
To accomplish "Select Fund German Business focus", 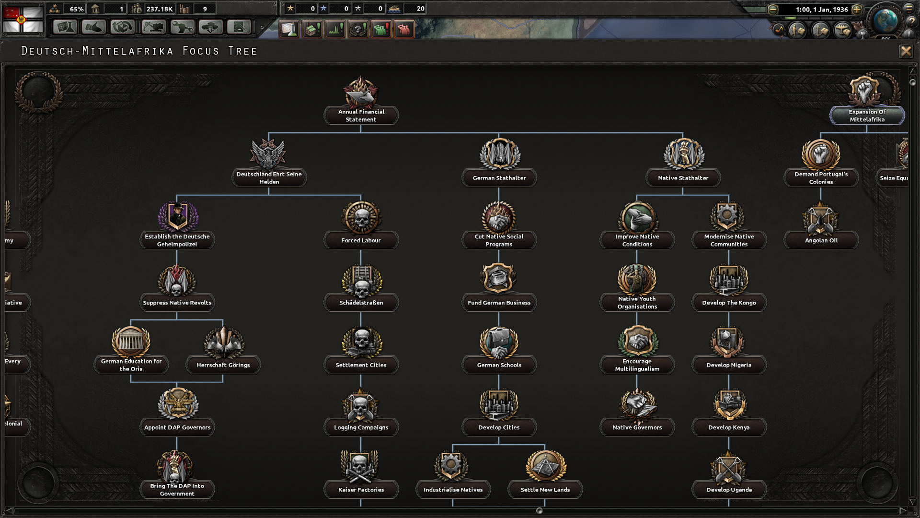I will click(499, 288).
